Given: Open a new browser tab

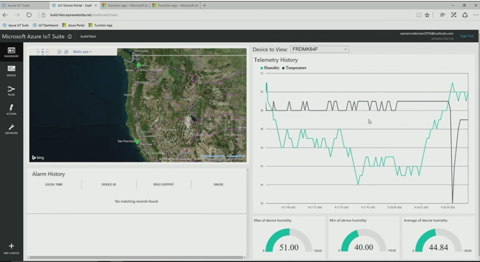Looking at the screenshot, I should [204, 5].
